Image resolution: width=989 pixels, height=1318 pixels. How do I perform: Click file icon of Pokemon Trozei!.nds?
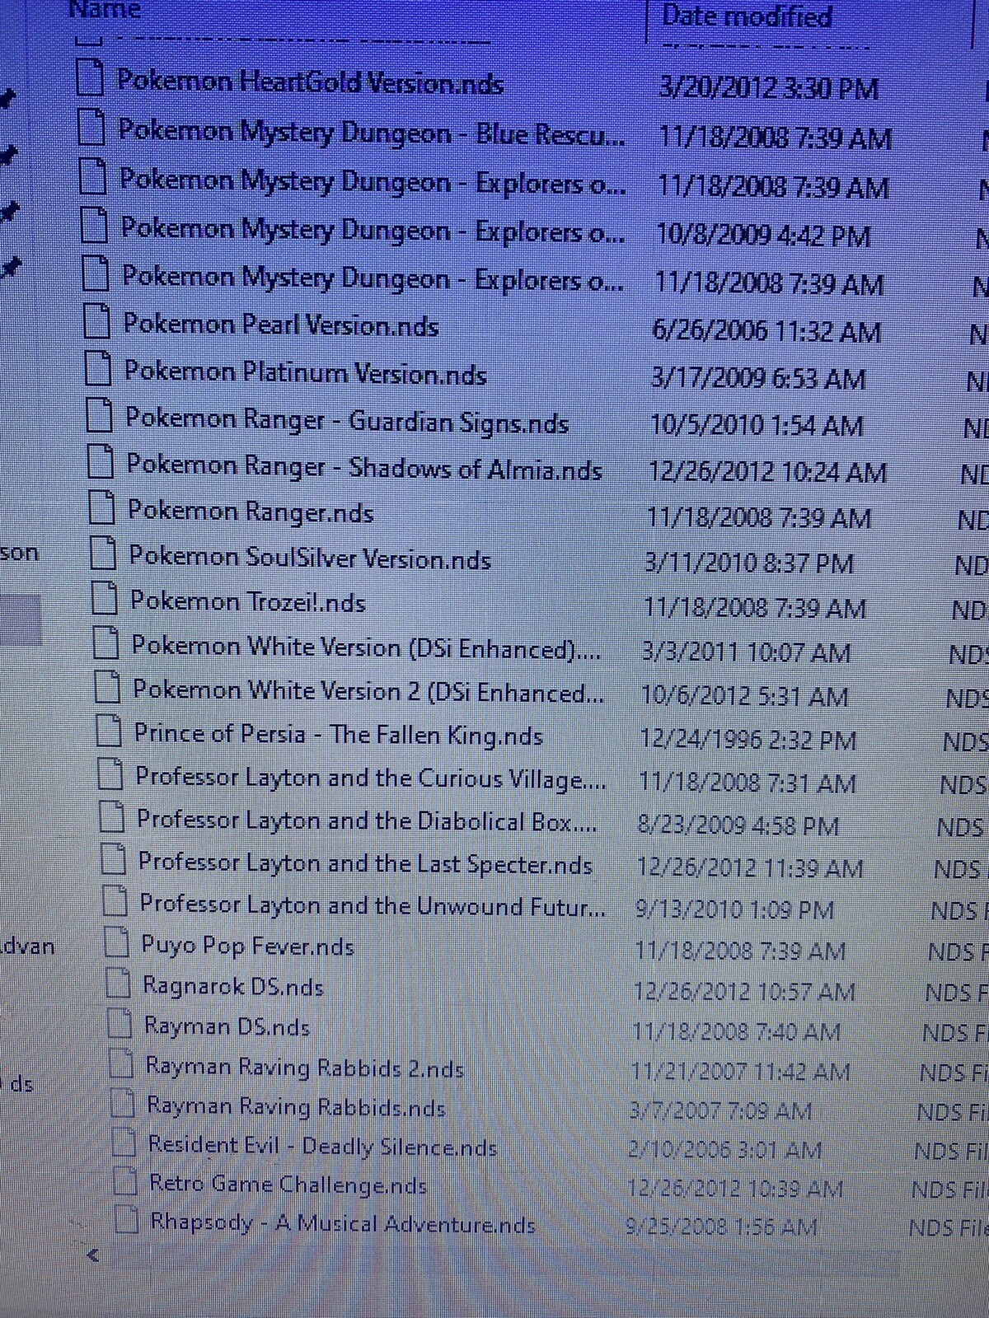tap(104, 598)
